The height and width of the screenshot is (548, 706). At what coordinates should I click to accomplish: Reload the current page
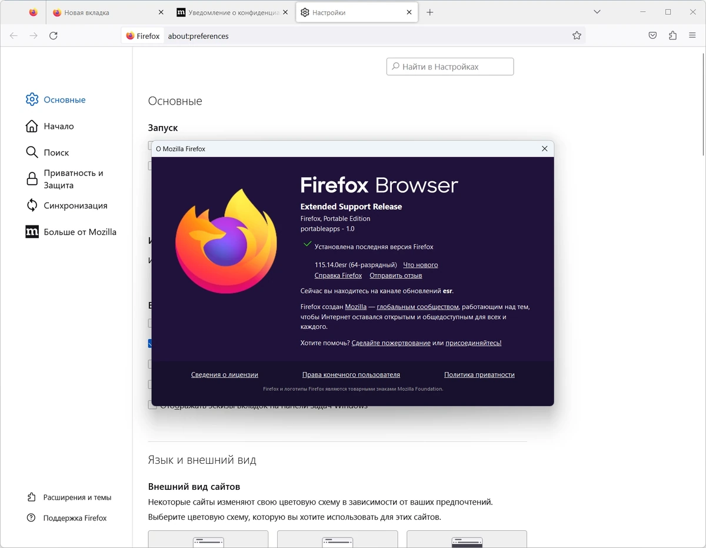[54, 36]
